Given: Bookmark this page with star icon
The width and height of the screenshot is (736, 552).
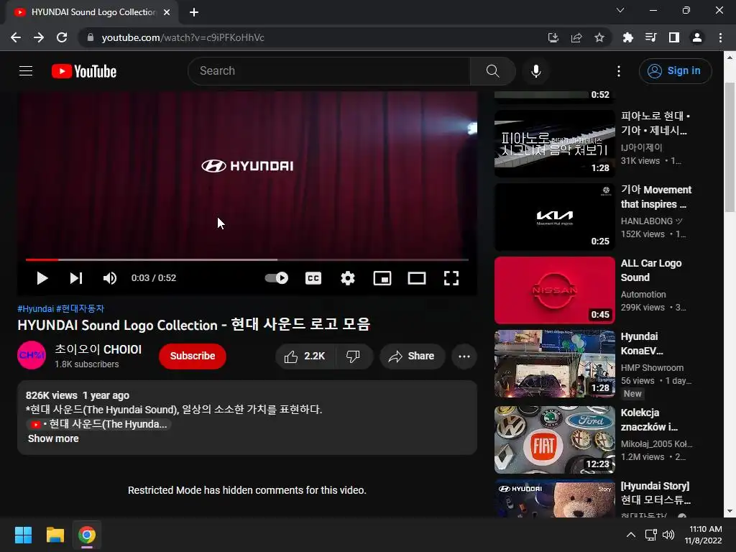Looking at the screenshot, I should click(599, 37).
